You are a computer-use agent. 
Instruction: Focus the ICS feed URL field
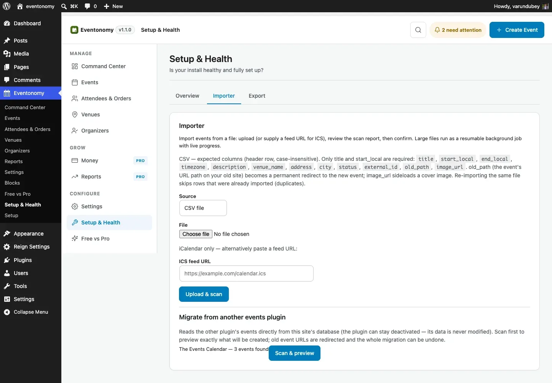tap(246, 273)
